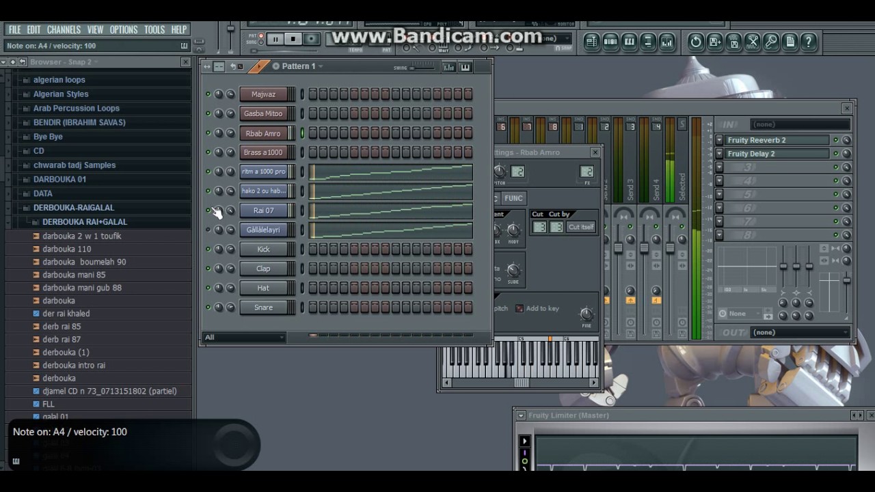Click the transport record button
This screenshot has height=492, width=875.
(311, 39)
